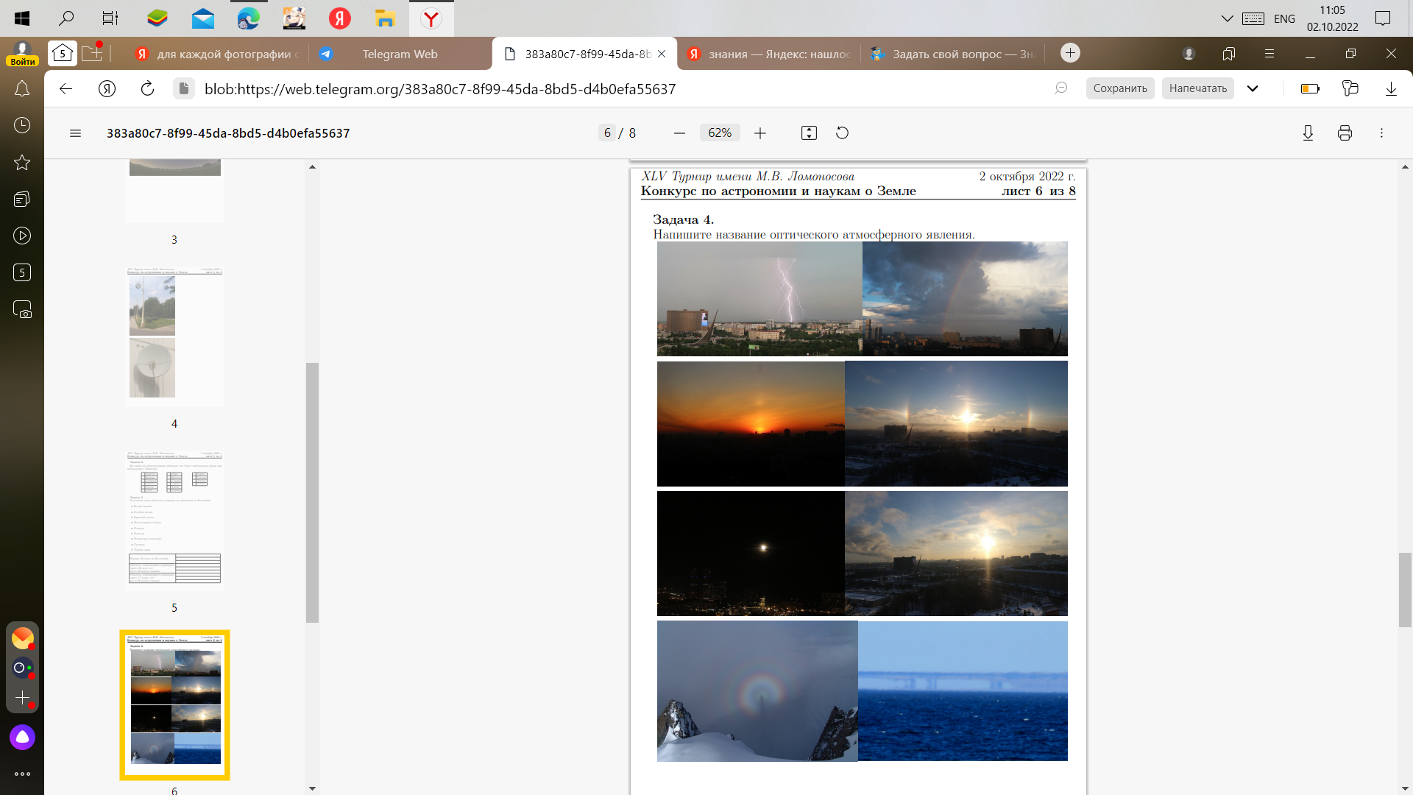Image resolution: width=1413 pixels, height=795 pixels.
Task: Switch to the 'для каждой фотографии' tab
Action: 216,54
